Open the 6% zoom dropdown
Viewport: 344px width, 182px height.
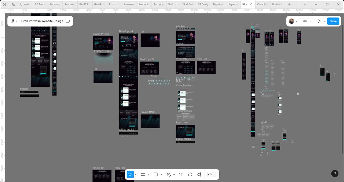pyautogui.click(x=307, y=21)
